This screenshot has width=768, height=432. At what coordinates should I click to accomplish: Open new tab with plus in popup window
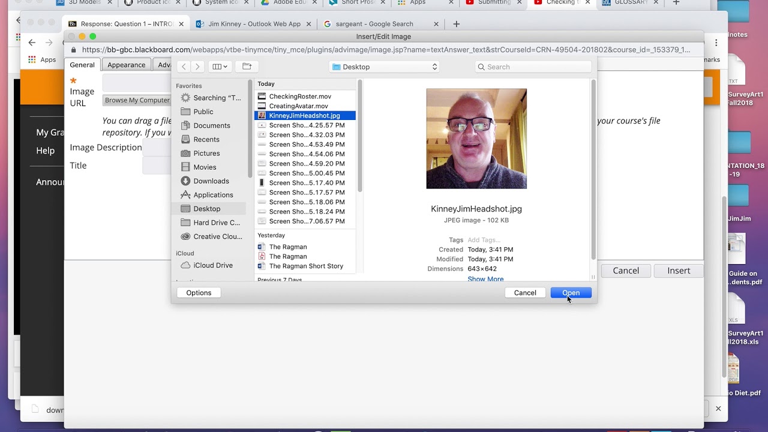pos(456,24)
